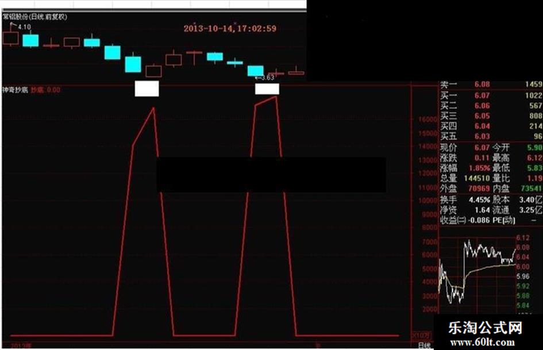This screenshot has height=350, width=543.
Task: Click the 5.96 intraday price label
Action: pos(523,276)
